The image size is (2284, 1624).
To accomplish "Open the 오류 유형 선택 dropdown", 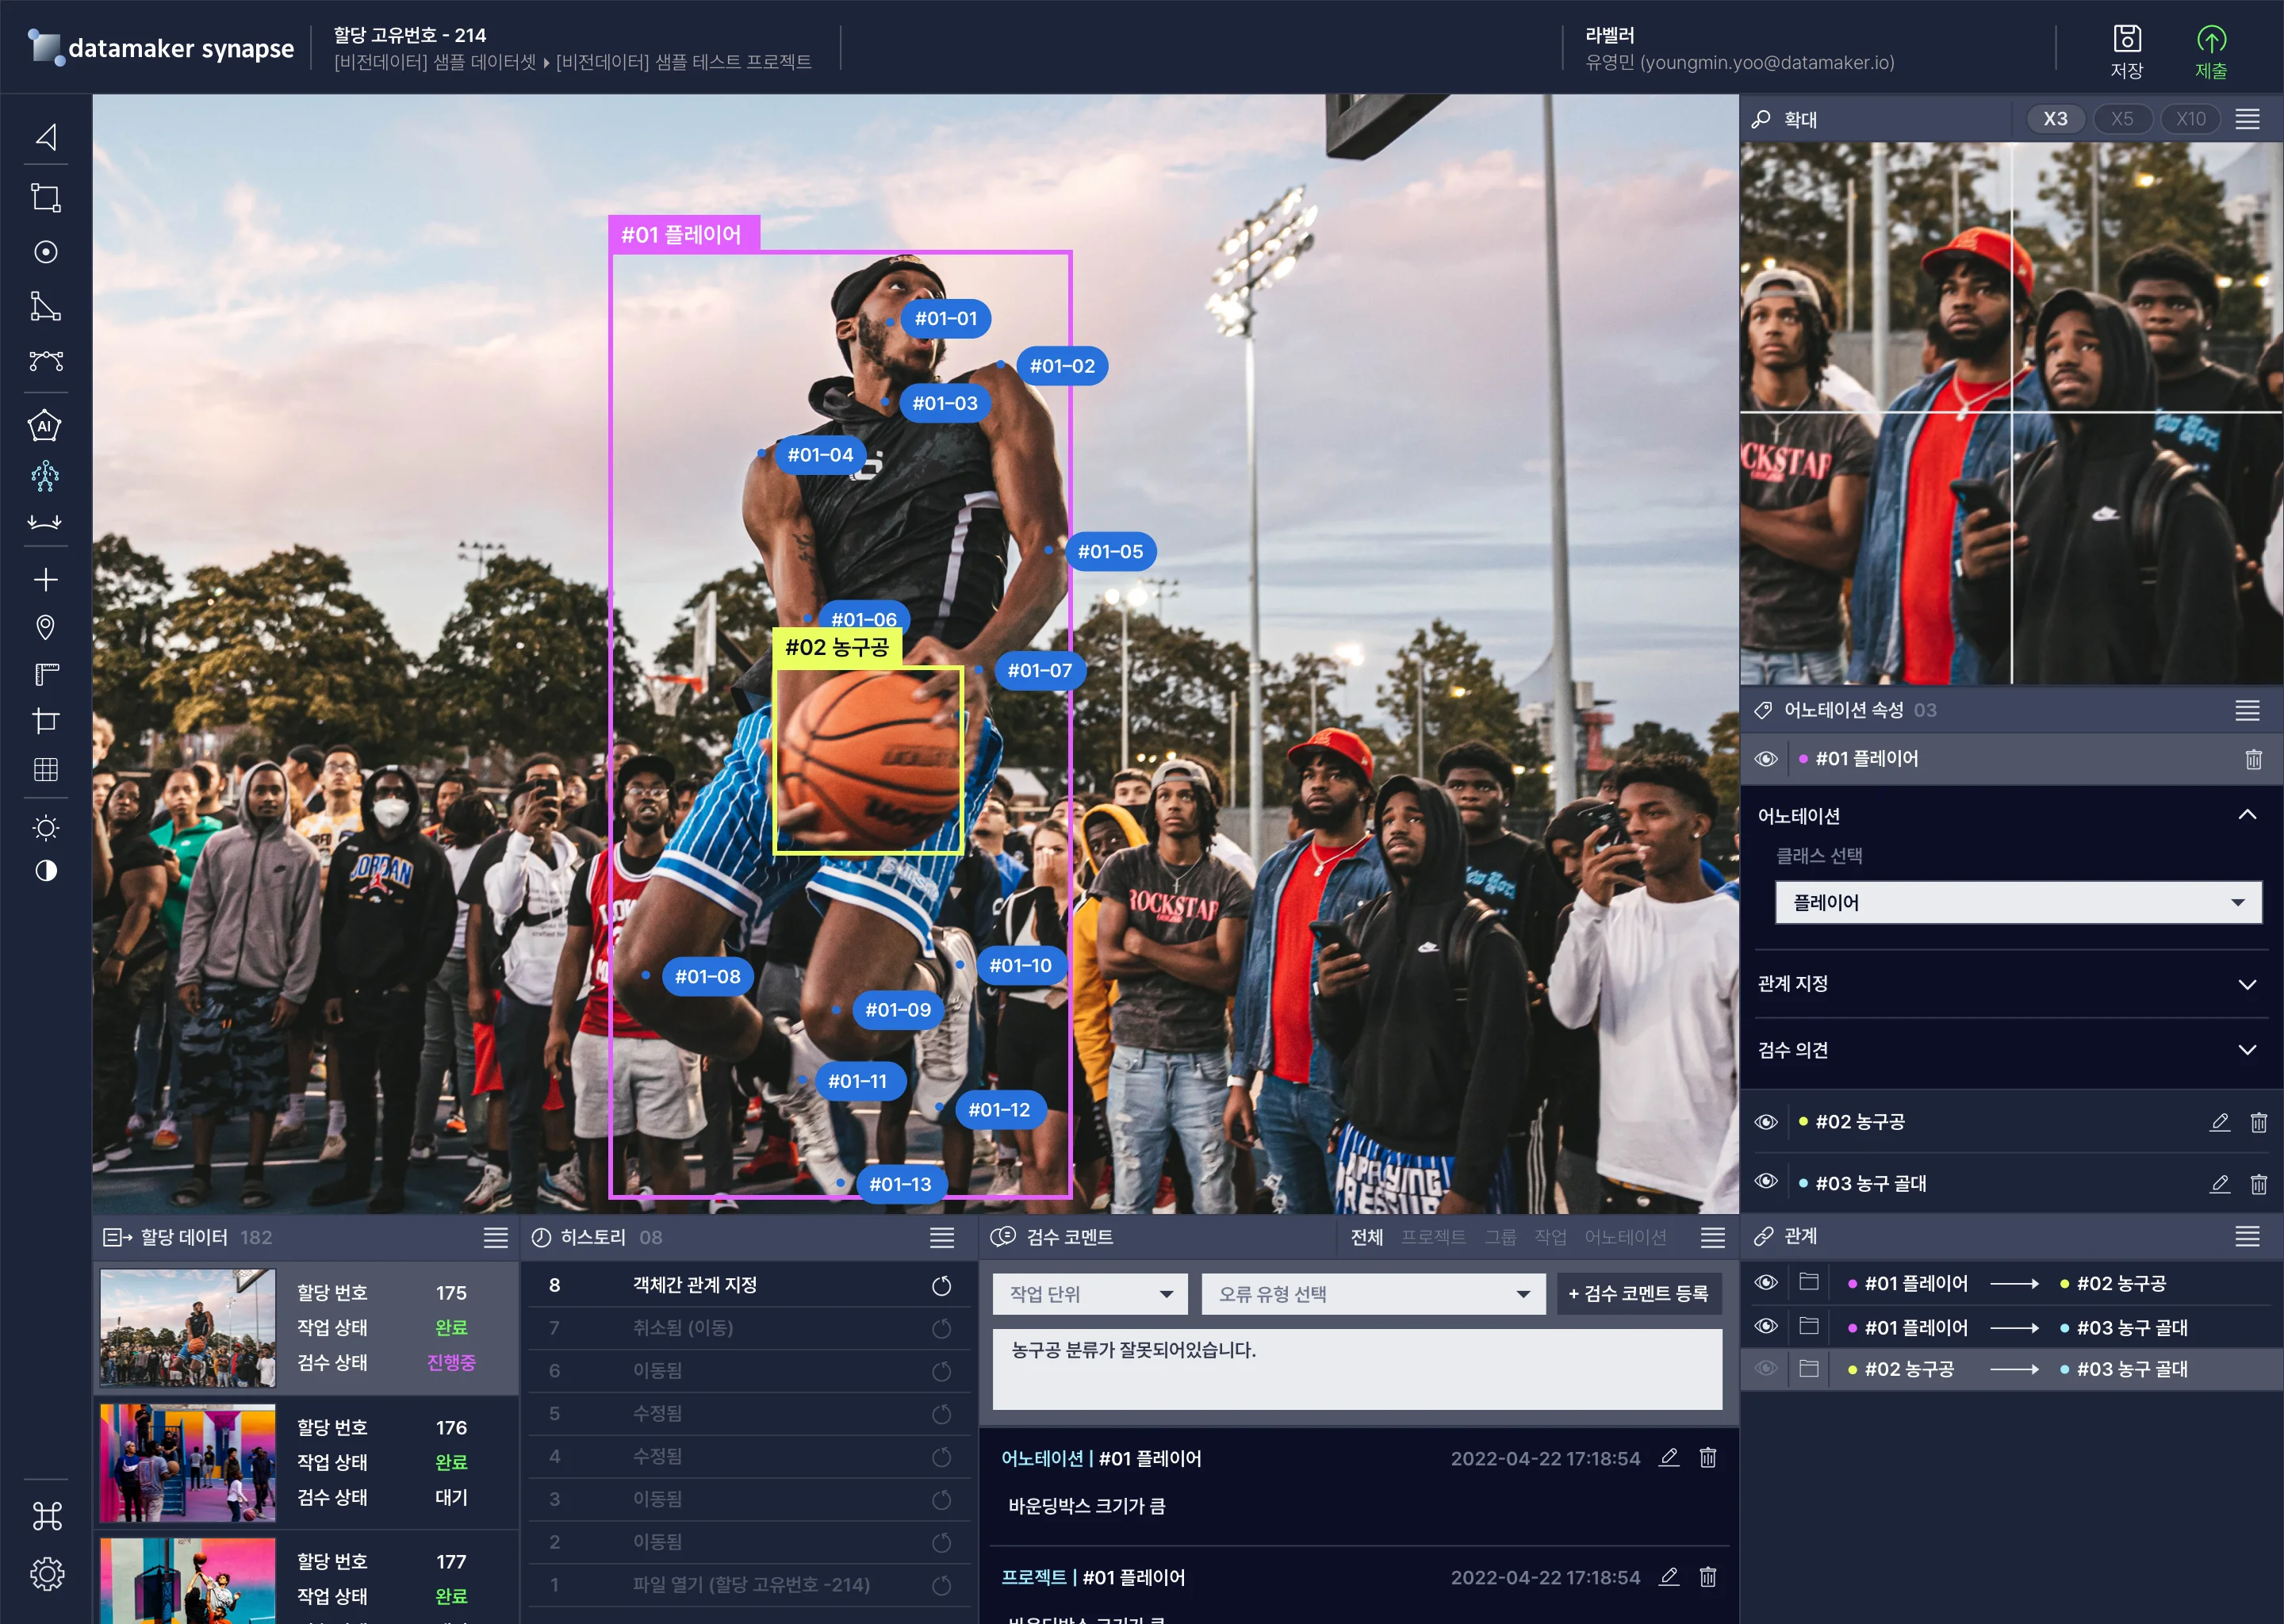I will [x=1373, y=1294].
